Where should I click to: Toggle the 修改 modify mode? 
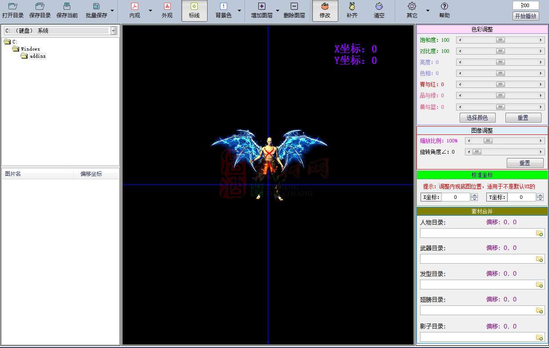325,11
